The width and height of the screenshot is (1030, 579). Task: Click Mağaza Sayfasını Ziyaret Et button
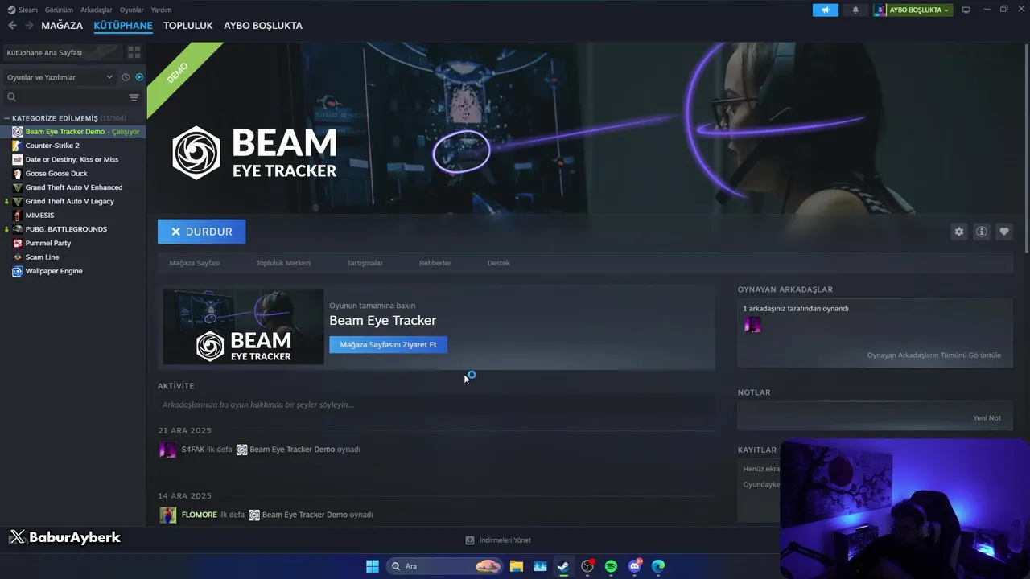point(388,345)
